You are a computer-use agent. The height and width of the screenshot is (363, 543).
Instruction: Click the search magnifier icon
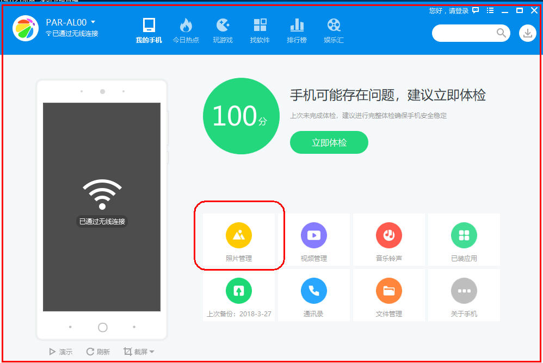(x=501, y=33)
